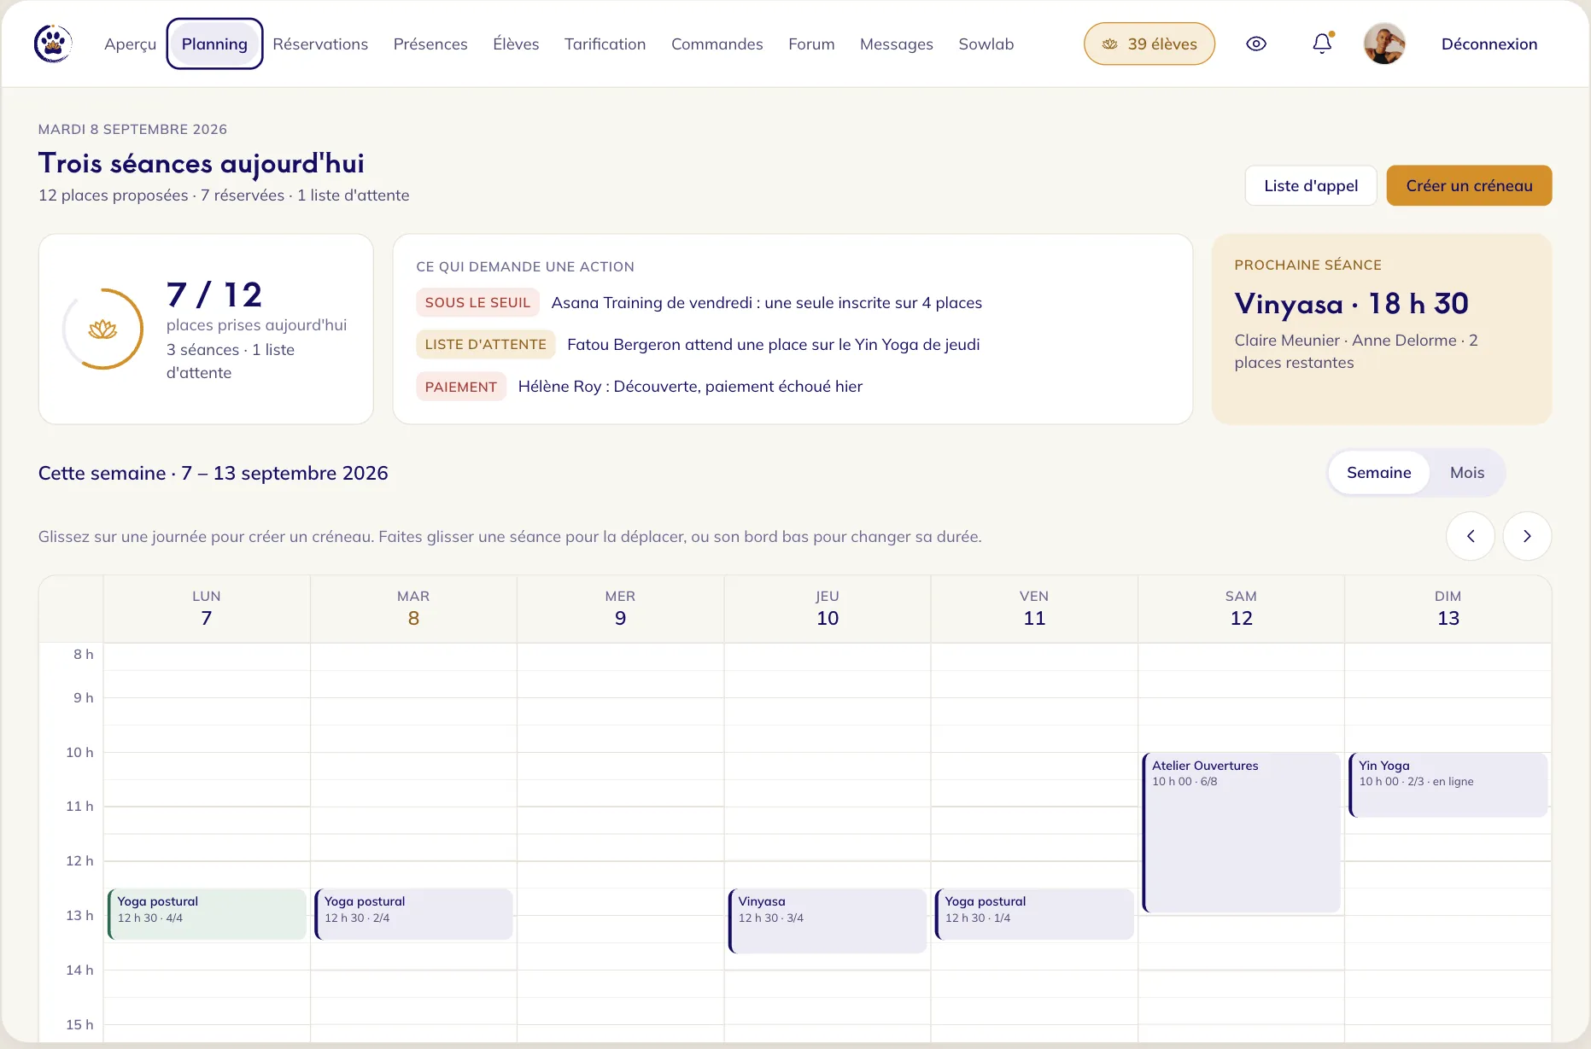Select Friday 11 column header

click(1034, 608)
